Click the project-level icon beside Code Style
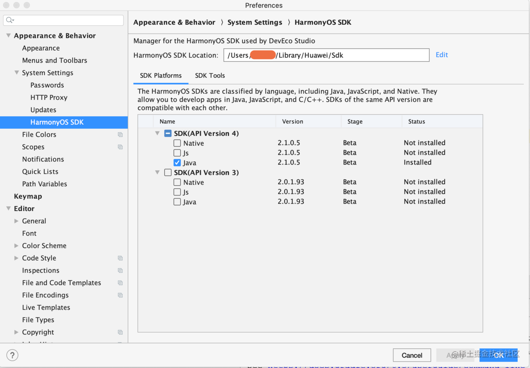This screenshot has width=530, height=368. click(120, 258)
